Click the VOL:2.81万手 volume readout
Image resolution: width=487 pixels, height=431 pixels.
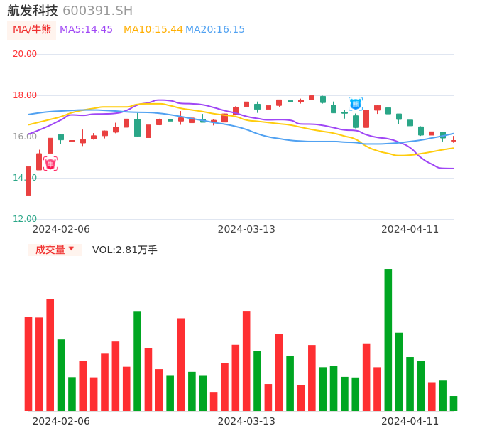click(x=125, y=250)
